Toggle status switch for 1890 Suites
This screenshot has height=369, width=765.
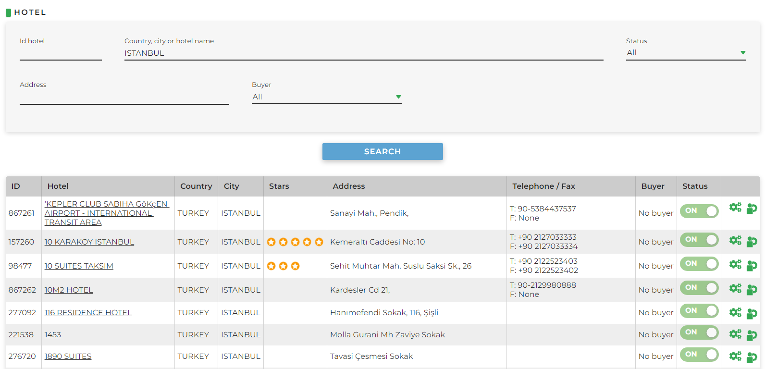(699, 355)
